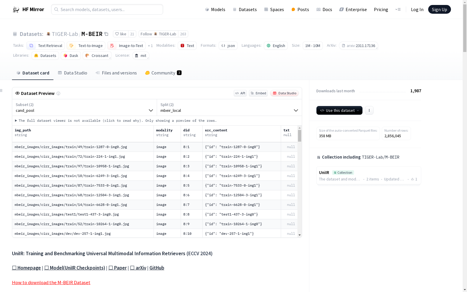This screenshot has width=467, height=292.
Task: Open the Docs nav item
Action: click(x=324, y=9)
